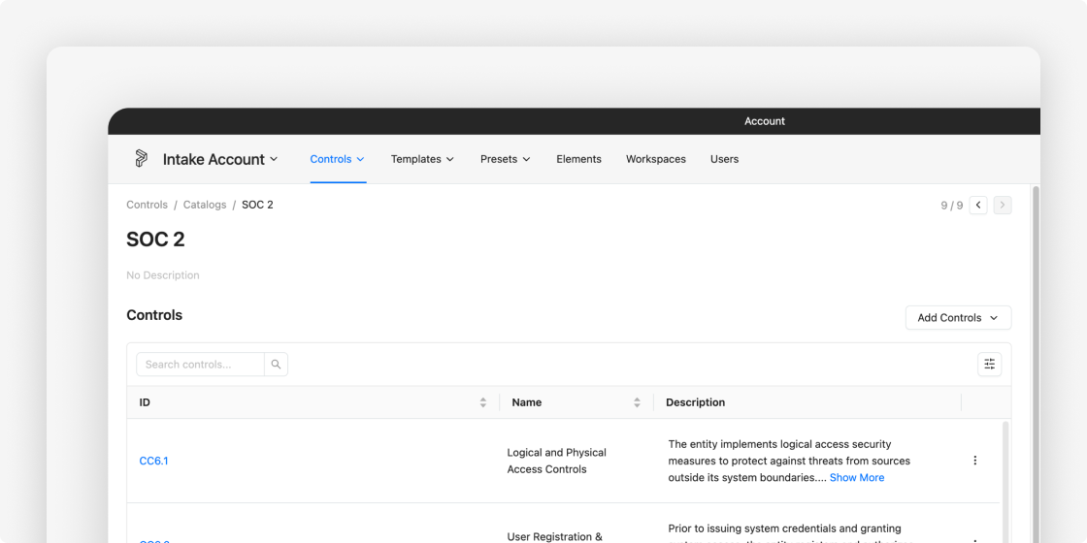The height and width of the screenshot is (543, 1087).
Task: Go to the previous catalog with the left arrow
Action: coord(978,205)
